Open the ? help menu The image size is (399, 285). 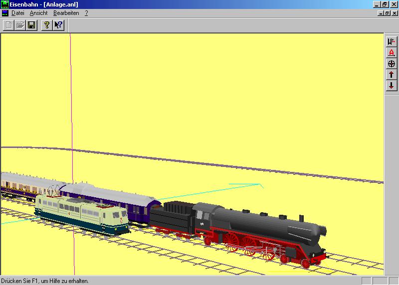(x=86, y=13)
